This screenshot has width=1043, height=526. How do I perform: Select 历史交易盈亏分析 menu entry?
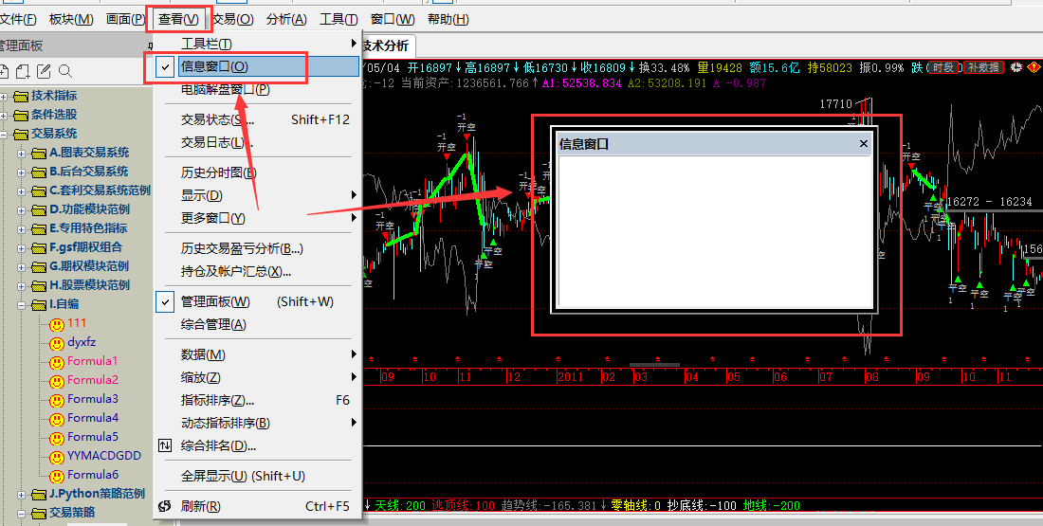[259, 248]
